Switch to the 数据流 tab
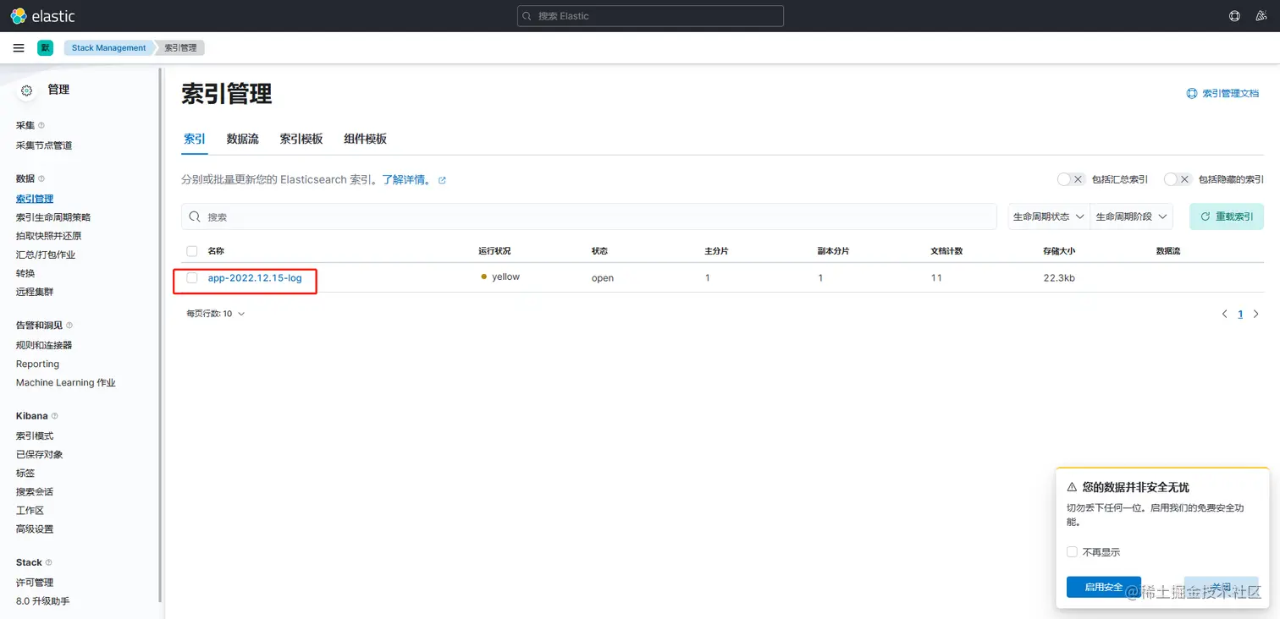Screen dimensions: 1280x619 pyautogui.click(x=243, y=139)
